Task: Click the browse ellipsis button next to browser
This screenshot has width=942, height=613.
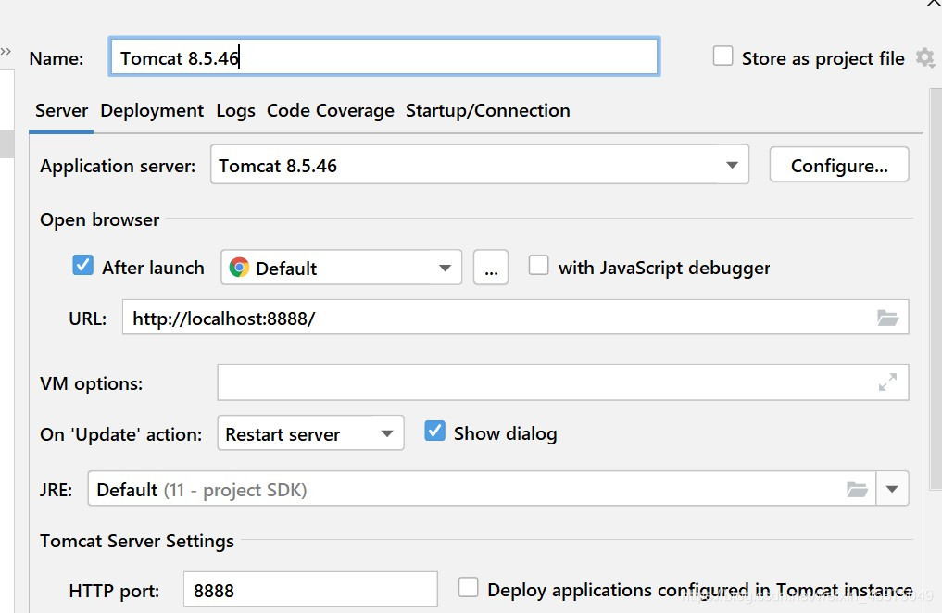Action: [x=490, y=269]
